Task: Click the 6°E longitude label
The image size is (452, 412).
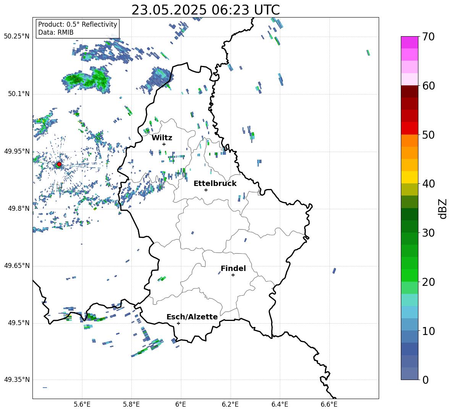Action: [181, 404]
